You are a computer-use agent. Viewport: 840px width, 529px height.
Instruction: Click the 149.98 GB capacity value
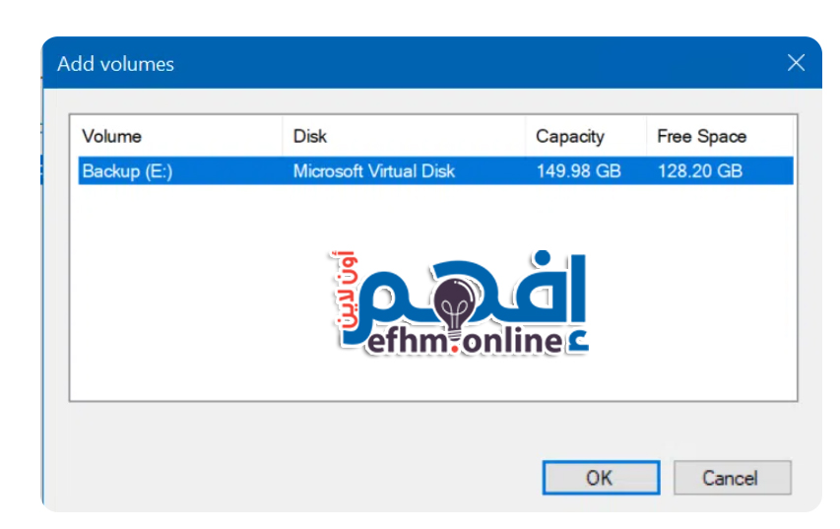tap(578, 171)
